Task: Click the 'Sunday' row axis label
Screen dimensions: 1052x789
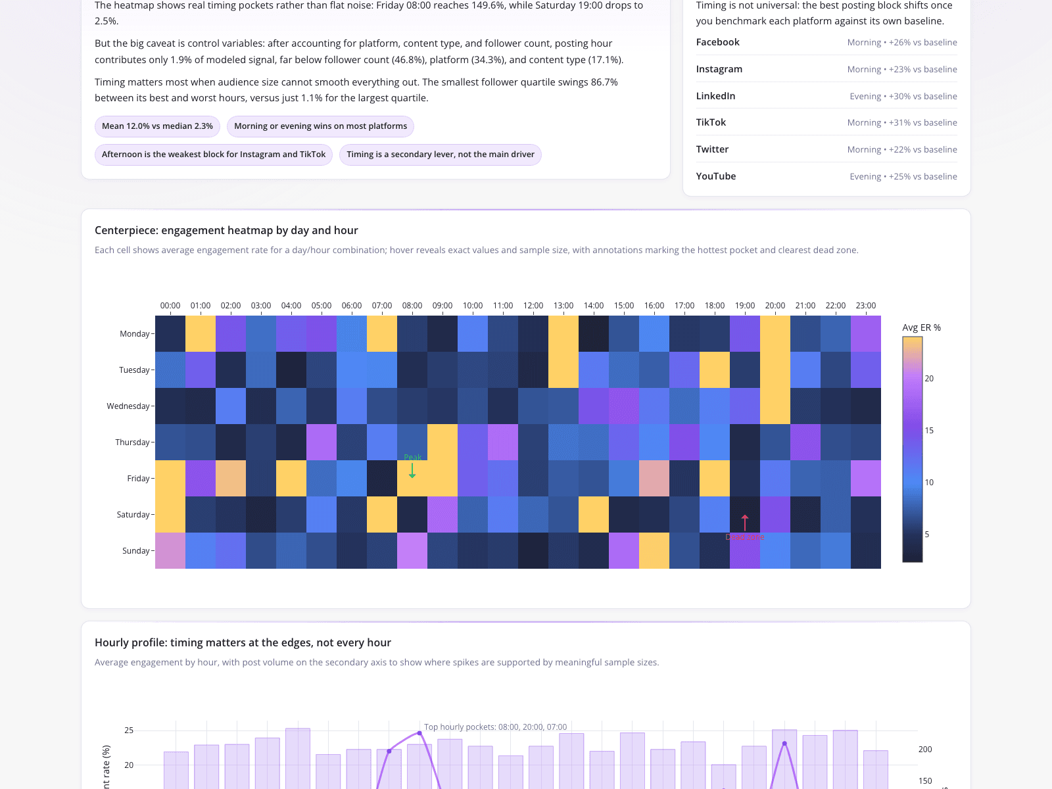Action: (x=136, y=551)
